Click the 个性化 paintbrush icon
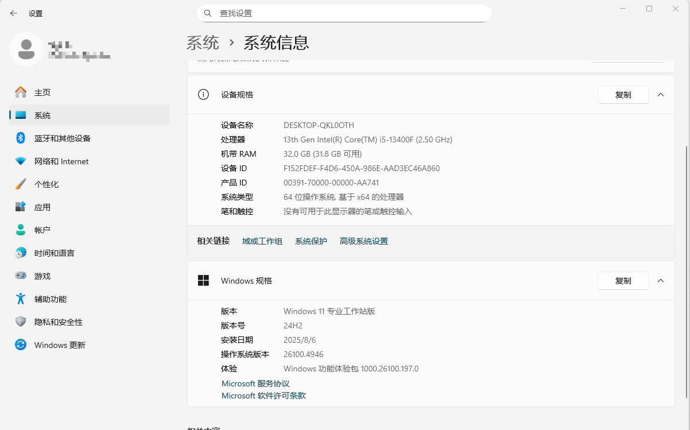The image size is (690, 430). [21, 184]
